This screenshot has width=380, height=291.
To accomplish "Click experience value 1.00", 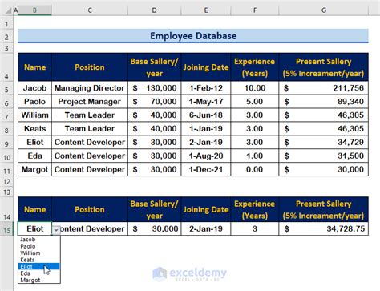I will 255,156.
